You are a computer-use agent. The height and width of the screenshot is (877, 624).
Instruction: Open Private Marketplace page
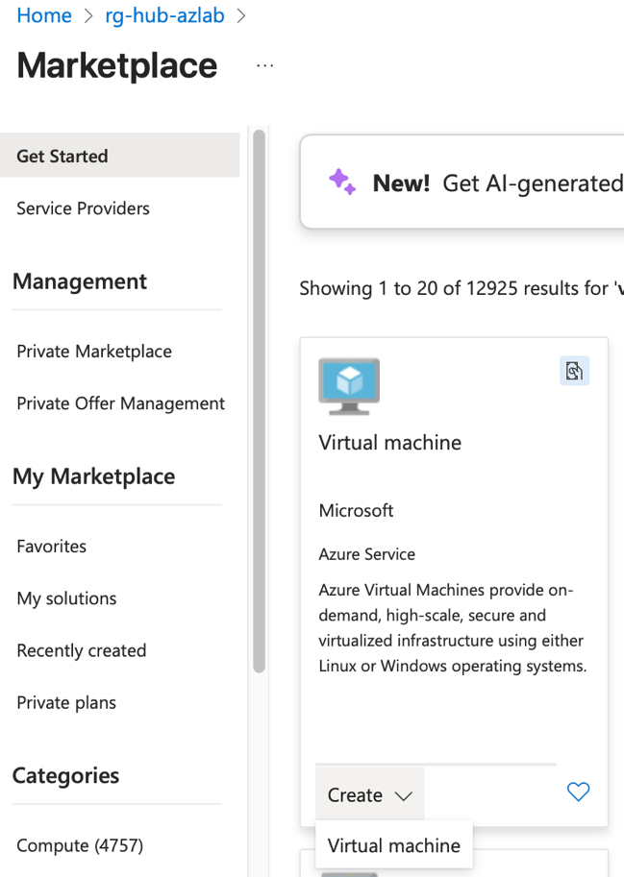[x=94, y=352]
